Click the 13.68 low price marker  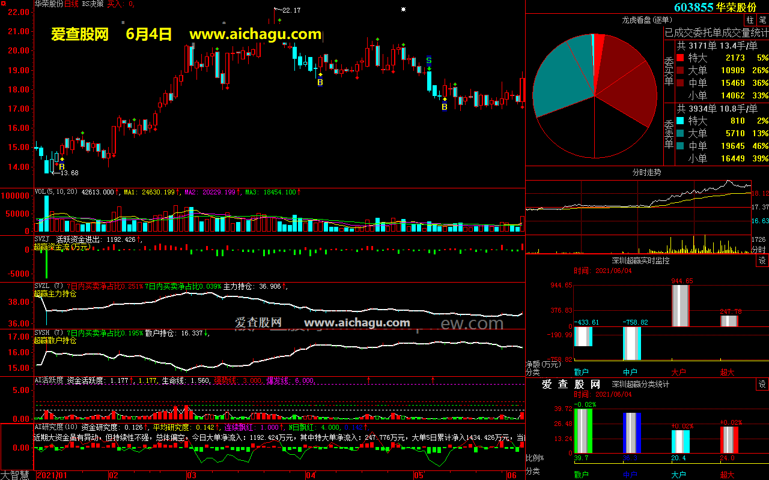68,173
